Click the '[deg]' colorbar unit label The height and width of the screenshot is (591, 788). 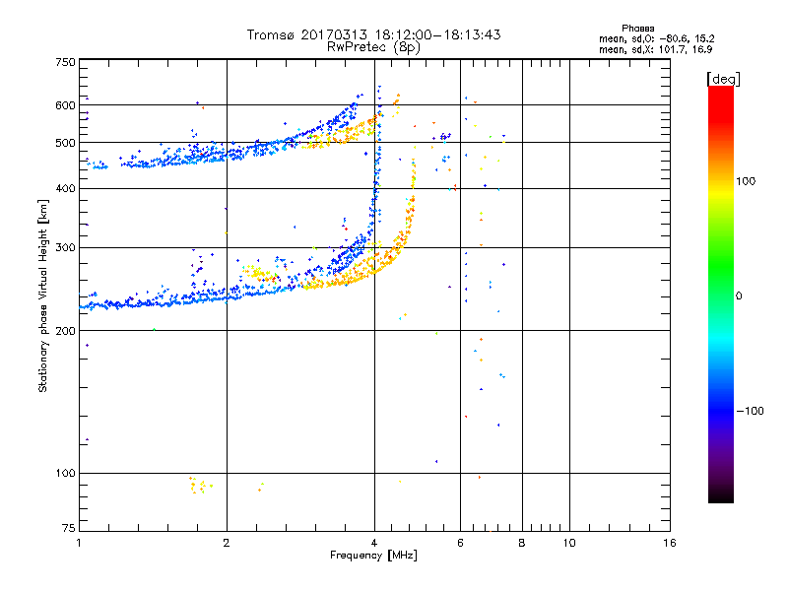click(723, 79)
